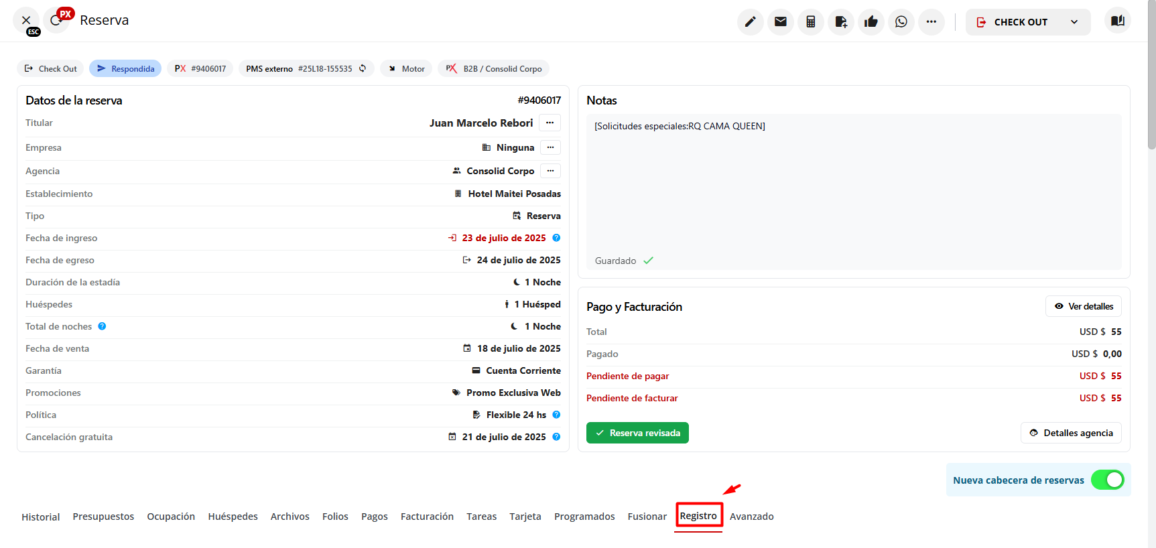Click the pencil edit icon
Viewport: 1156px width, 548px height.
(750, 22)
